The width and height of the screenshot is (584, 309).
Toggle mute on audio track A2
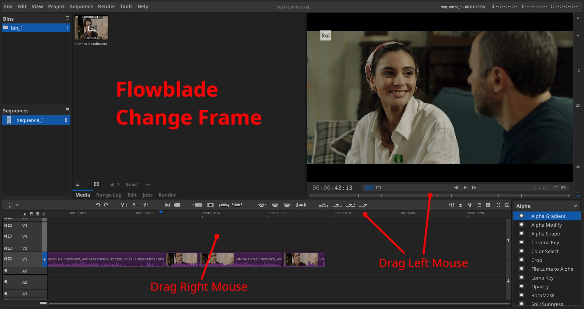coord(5,282)
